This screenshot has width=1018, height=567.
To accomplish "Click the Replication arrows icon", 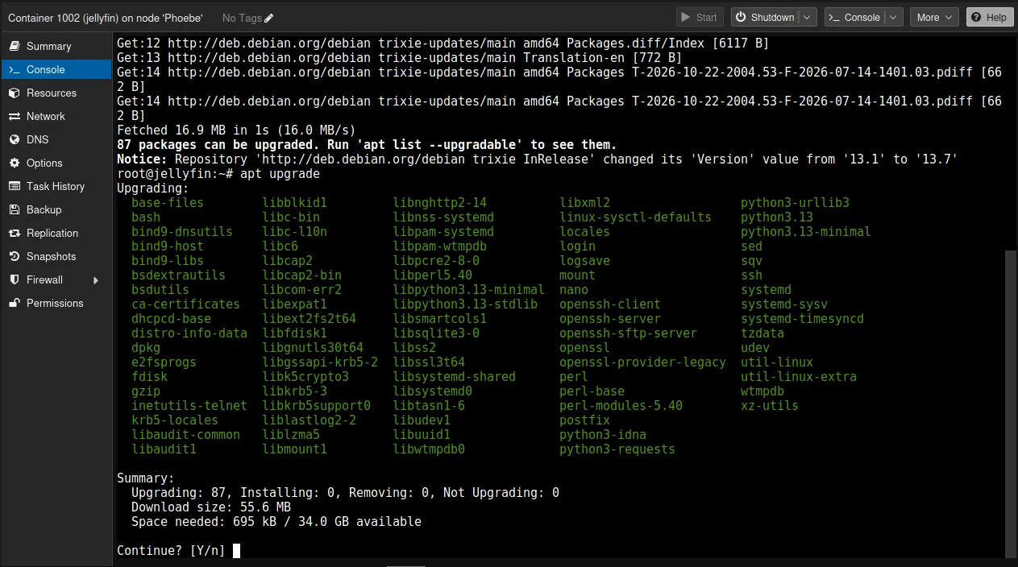I will (x=14, y=233).
